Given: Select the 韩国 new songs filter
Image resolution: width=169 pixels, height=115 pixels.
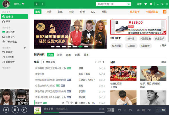Looking at the screenshot, I should [77, 55].
